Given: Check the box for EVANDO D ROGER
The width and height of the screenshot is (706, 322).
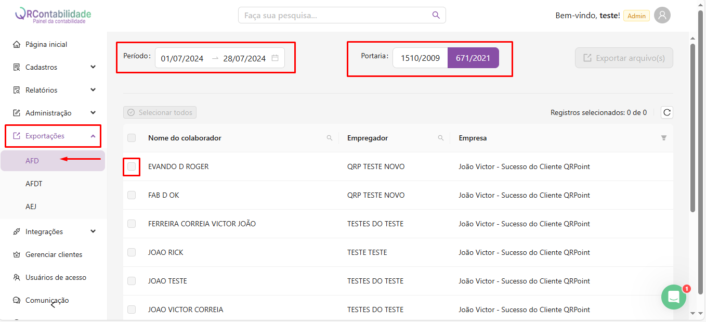Looking at the screenshot, I should point(132,166).
